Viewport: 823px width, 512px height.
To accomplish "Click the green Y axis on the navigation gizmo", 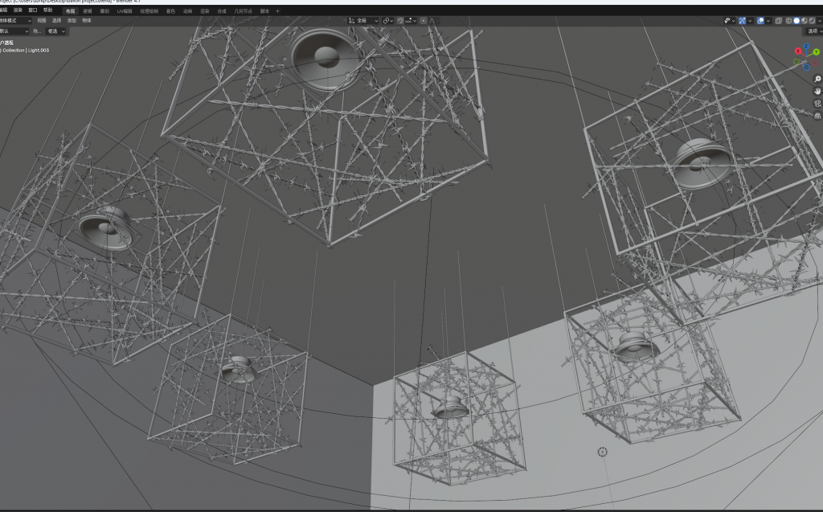I will click(x=817, y=52).
